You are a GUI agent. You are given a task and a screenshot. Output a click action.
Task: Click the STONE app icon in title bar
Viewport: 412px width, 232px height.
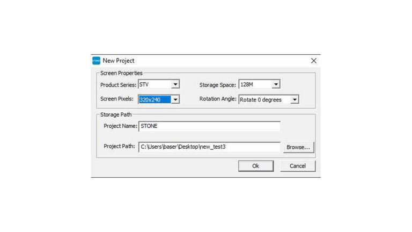coord(96,61)
